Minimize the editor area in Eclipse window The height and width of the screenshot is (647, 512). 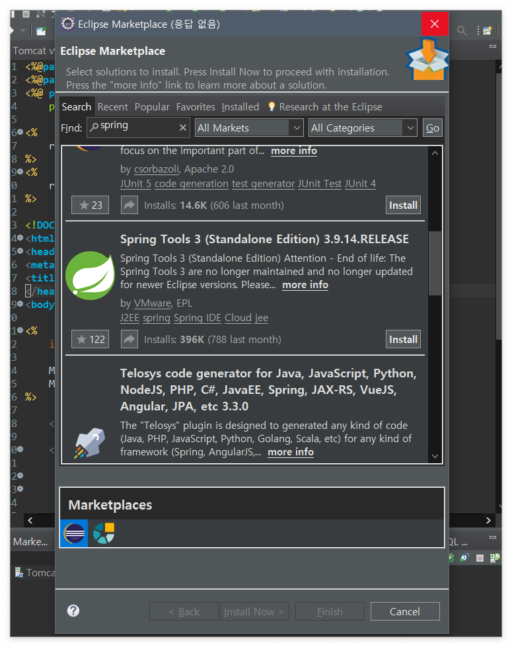coord(493,46)
